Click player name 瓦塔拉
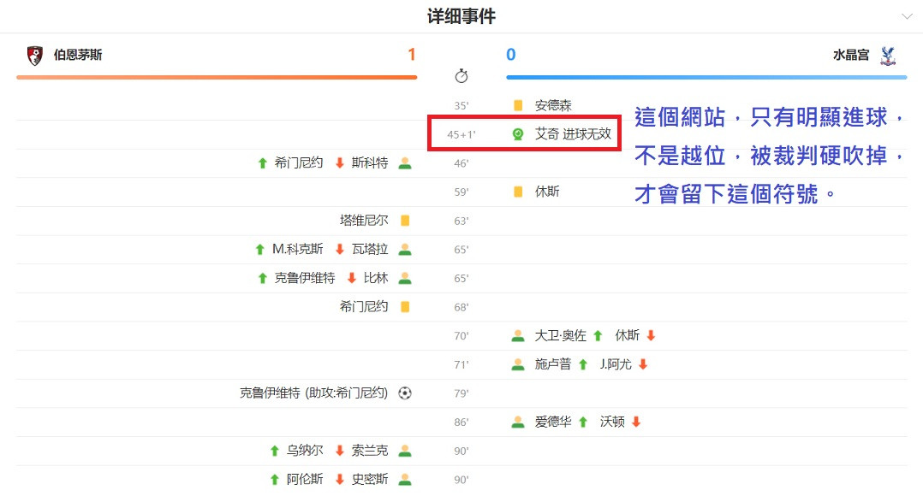Image resolution: width=923 pixels, height=502 pixels. [370, 249]
